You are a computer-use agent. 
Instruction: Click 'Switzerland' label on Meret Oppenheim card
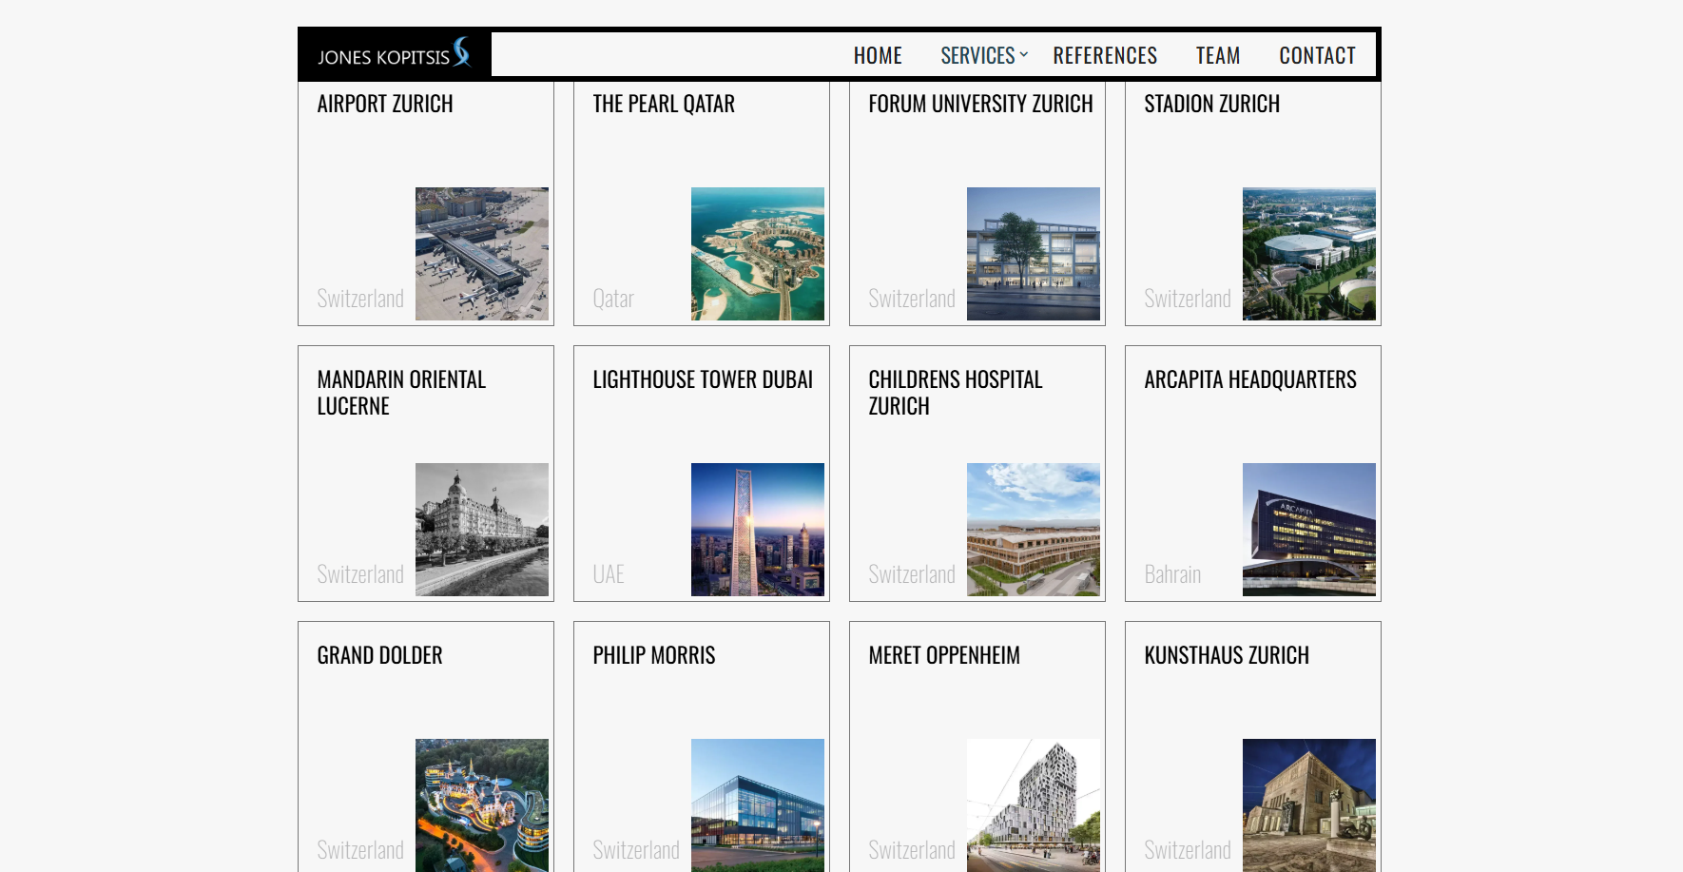[x=912, y=850]
